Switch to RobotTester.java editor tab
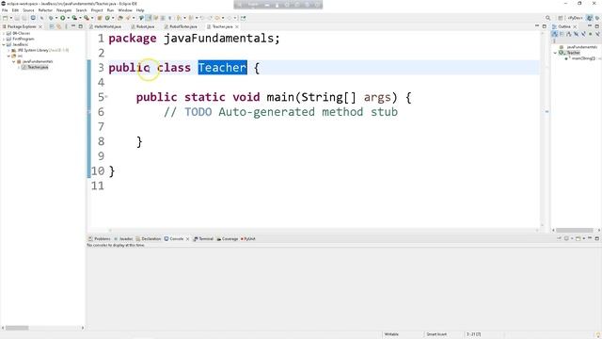 [181, 26]
